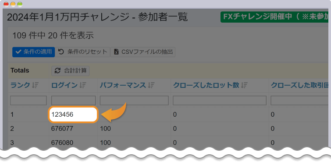331x163 pixels.
Task: Click the パフォーマンス column header
Action: pos(123,85)
